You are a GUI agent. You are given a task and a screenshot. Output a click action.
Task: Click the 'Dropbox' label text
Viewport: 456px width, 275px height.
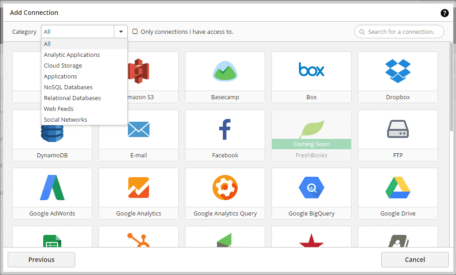(398, 97)
